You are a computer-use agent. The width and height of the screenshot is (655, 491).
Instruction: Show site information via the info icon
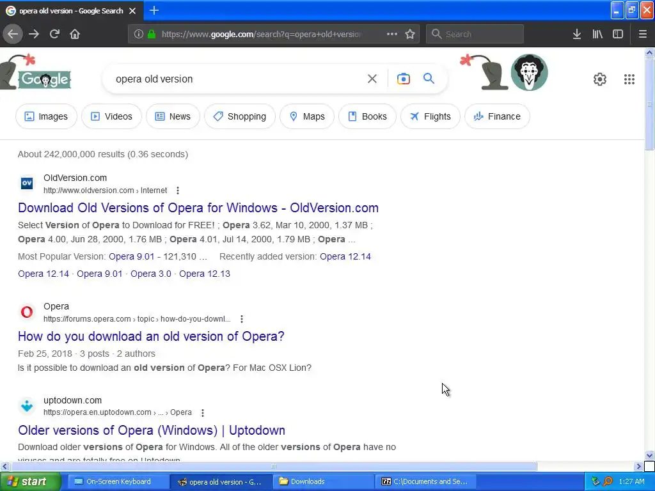click(139, 35)
